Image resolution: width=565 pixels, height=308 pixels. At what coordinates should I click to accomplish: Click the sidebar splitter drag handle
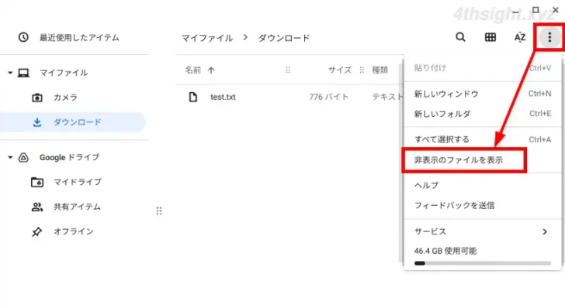[x=159, y=211]
